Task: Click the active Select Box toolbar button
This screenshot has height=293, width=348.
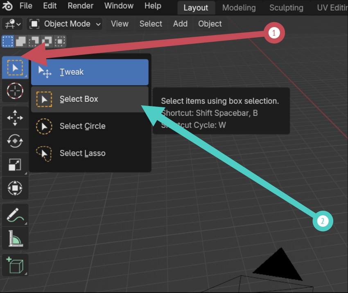Action: pyautogui.click(x=15, y=68)
